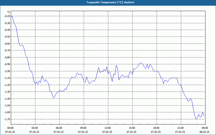
Task: Click the 00:00 time label dated 07.02.25
Action: click(x=11, y=128)
